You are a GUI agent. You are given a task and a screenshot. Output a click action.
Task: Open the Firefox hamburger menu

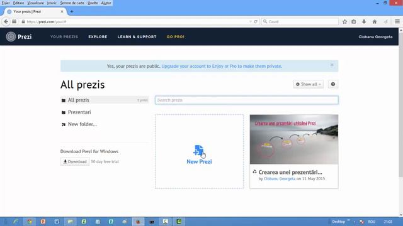[397, 22]
